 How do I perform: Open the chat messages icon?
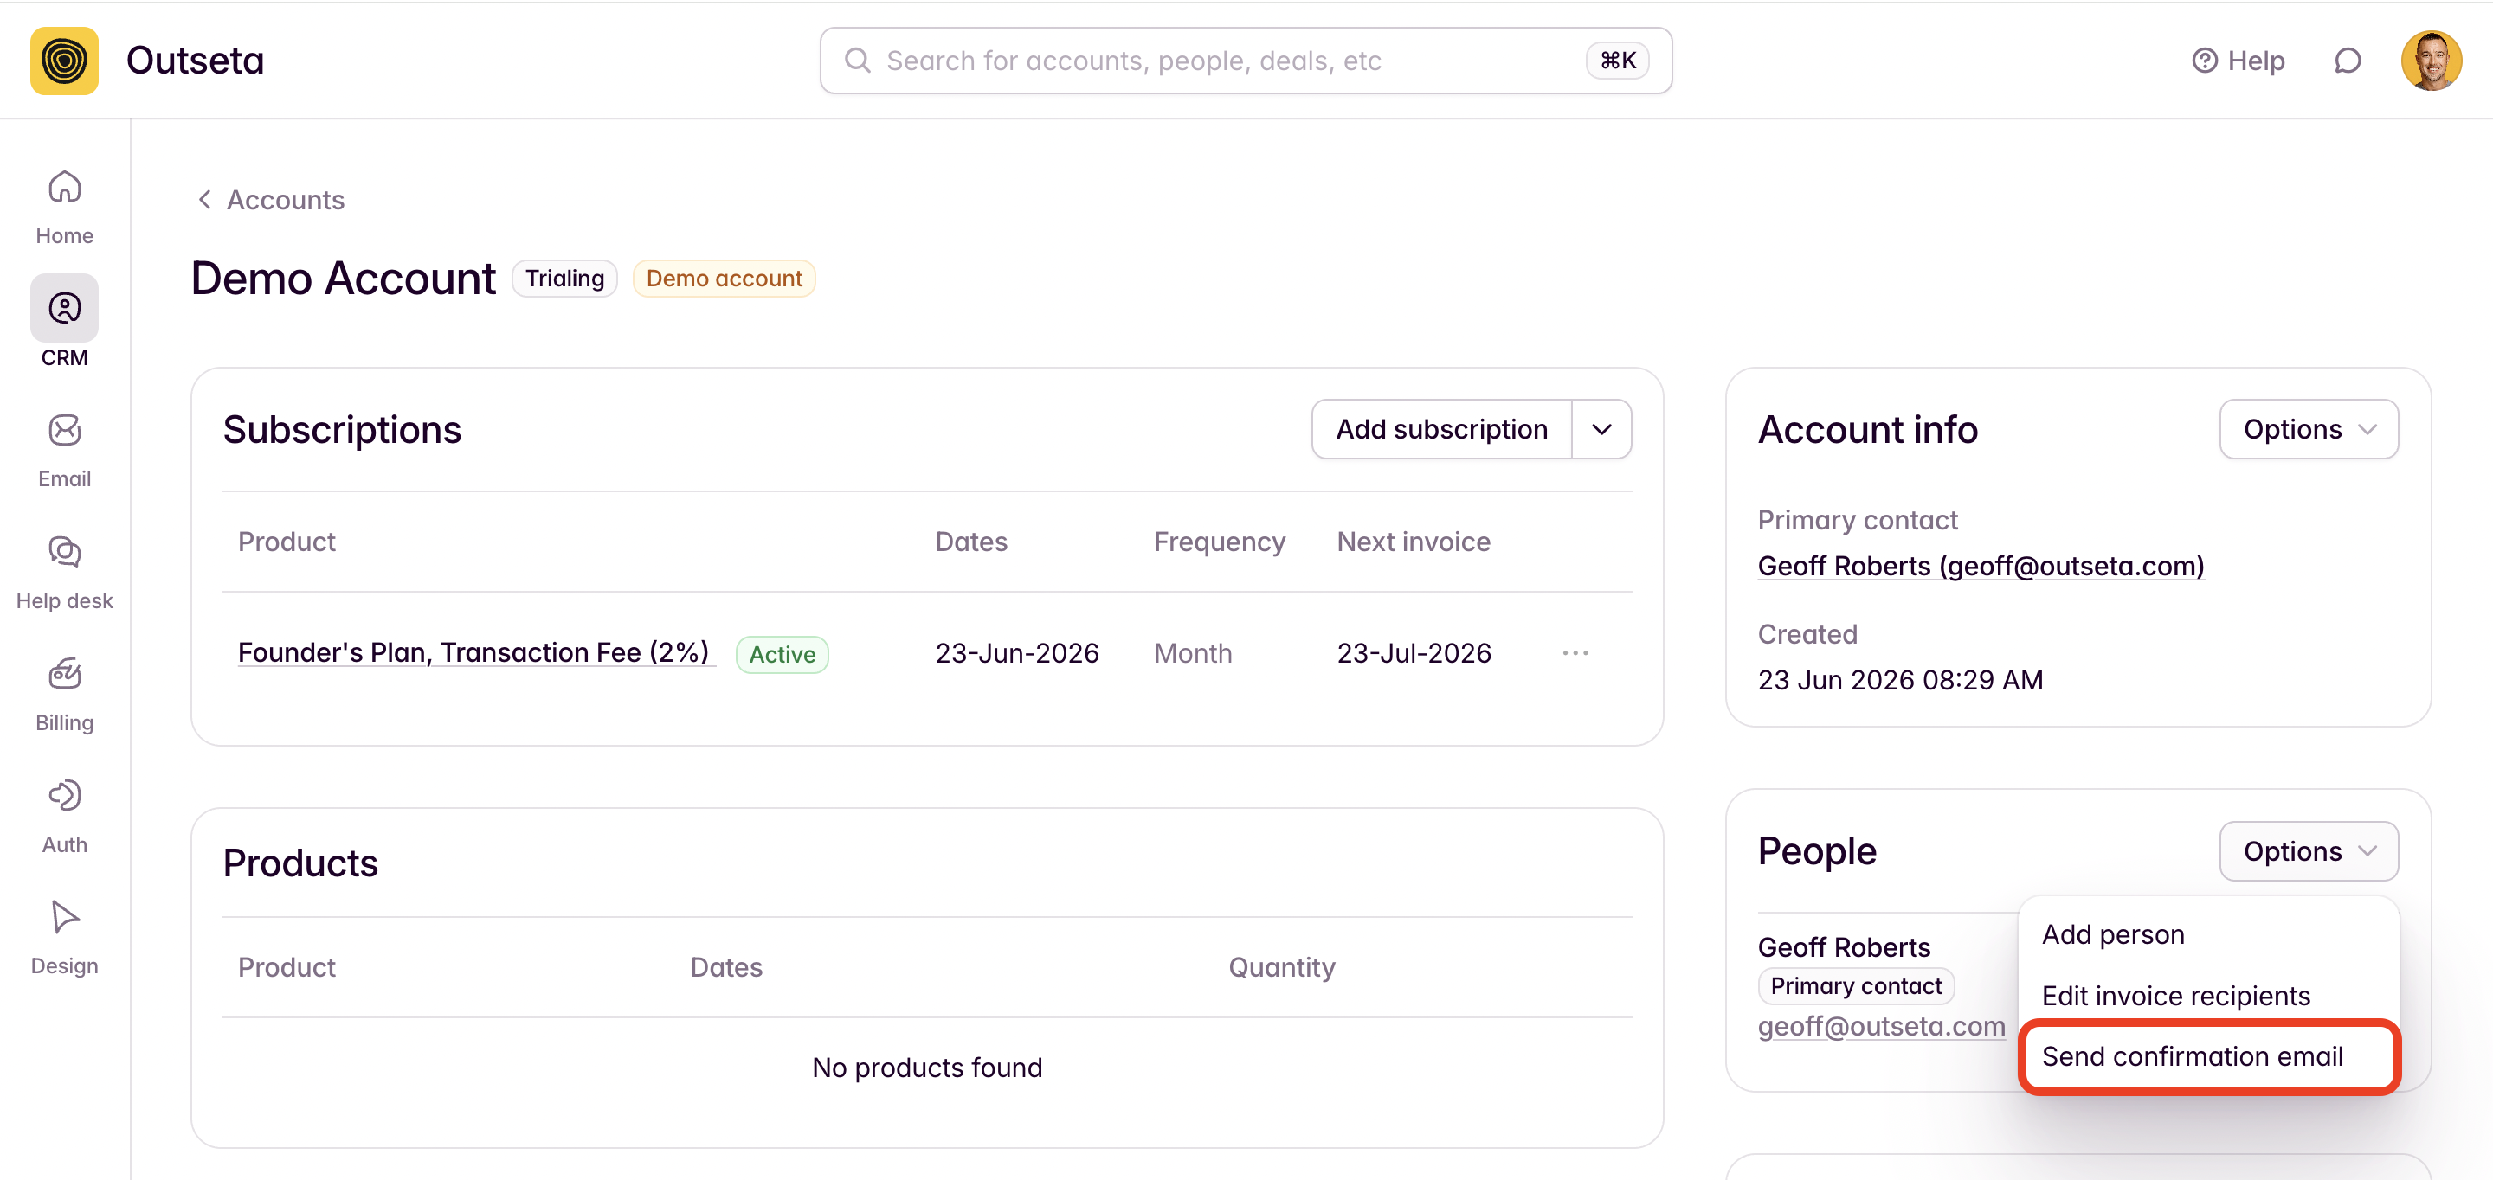click(2347, 61)
